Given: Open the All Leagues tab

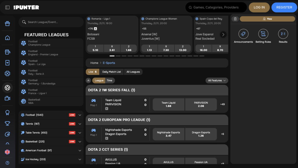Looking at the screenshot, I should tap(133, 72).
